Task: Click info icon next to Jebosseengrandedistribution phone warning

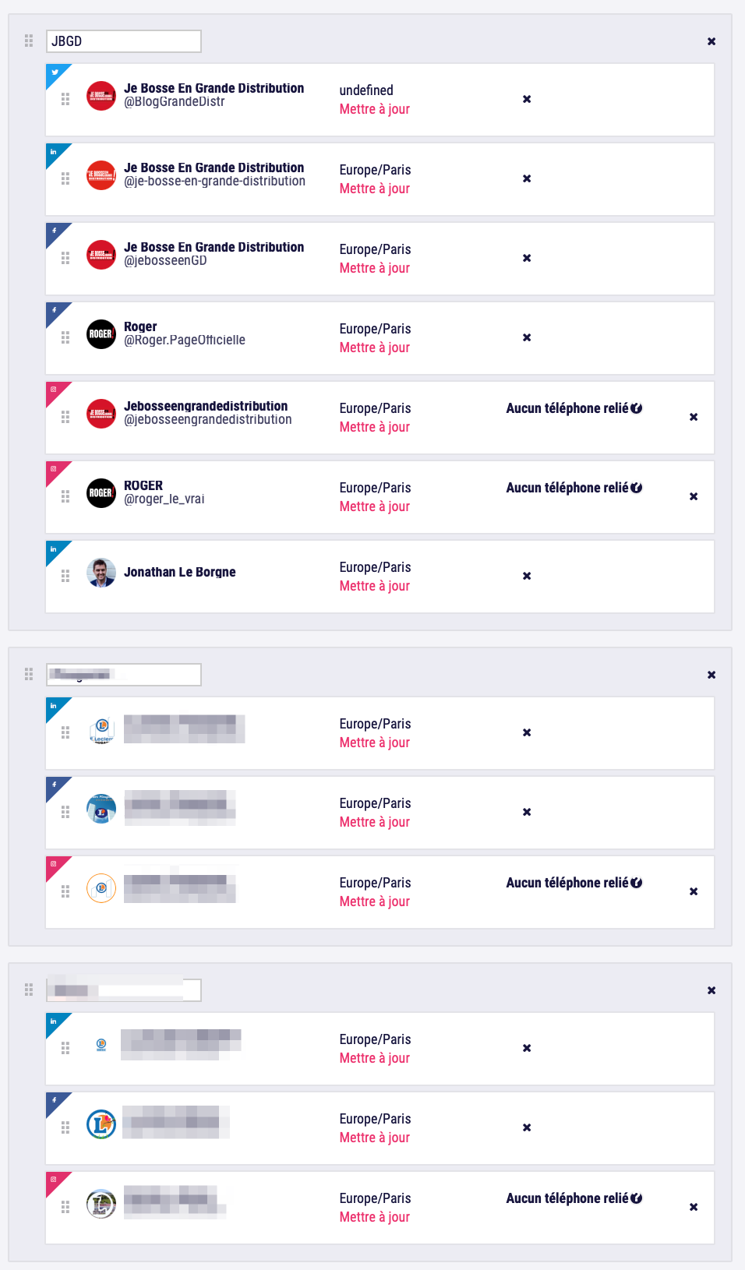Action: (637, 408)
